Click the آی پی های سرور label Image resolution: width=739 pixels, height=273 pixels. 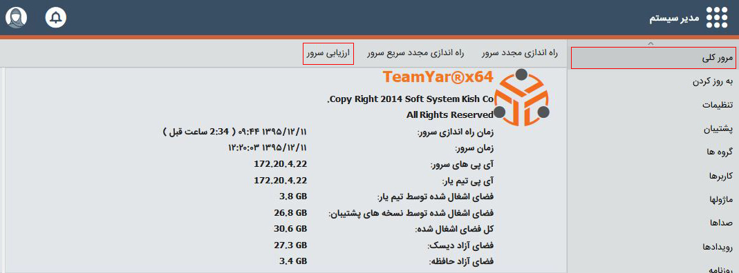click(462, 165)
